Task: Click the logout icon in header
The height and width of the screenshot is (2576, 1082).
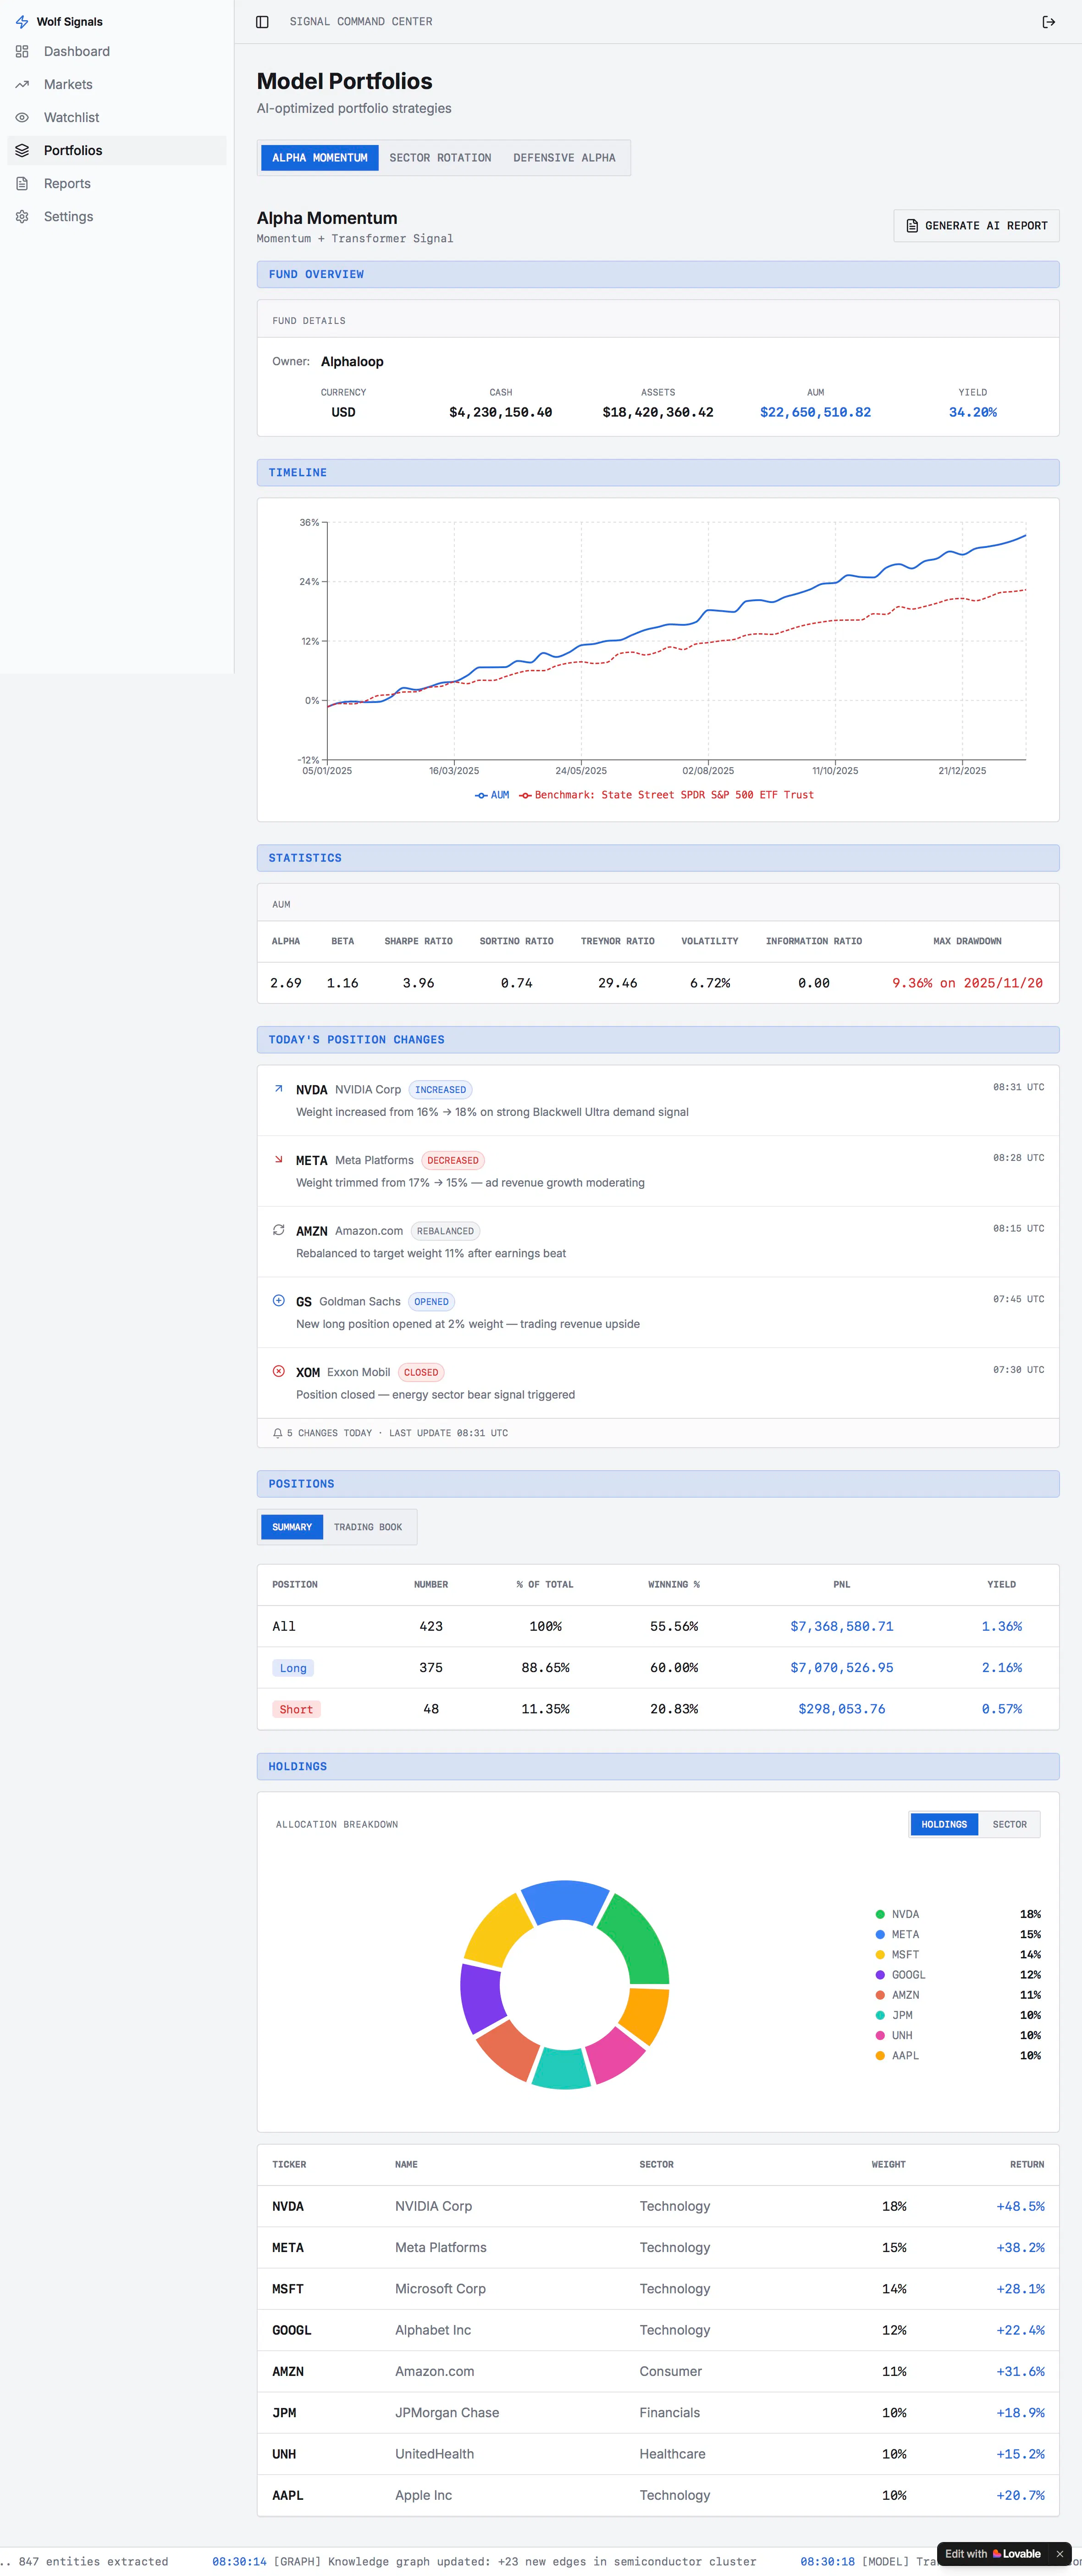Action: pyautogui.click(x=1049, y=22)
